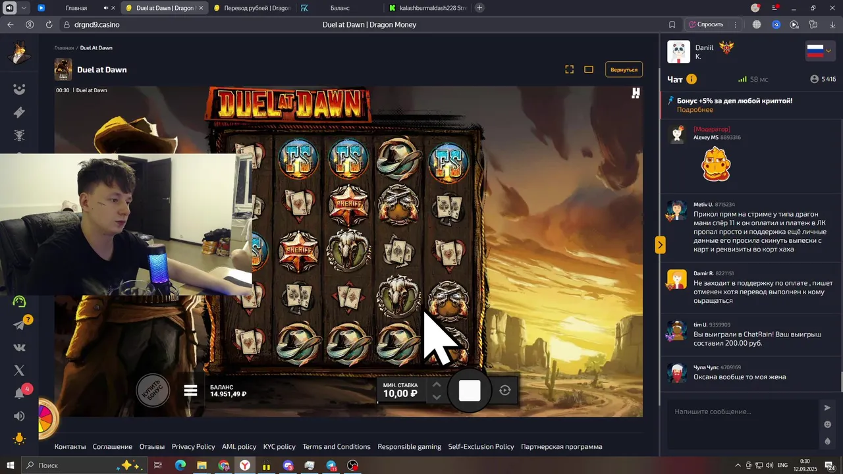Switch to kalashburmaldash228 stream tab
Image resolution: width=843 pixels, height=474 pixels.
(x=428, y=8)
